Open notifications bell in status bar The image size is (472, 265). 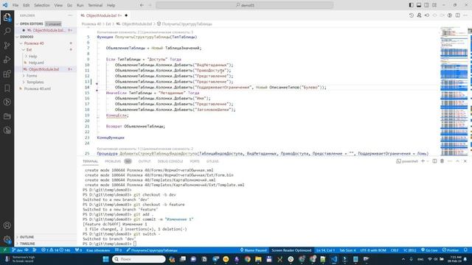465,250
